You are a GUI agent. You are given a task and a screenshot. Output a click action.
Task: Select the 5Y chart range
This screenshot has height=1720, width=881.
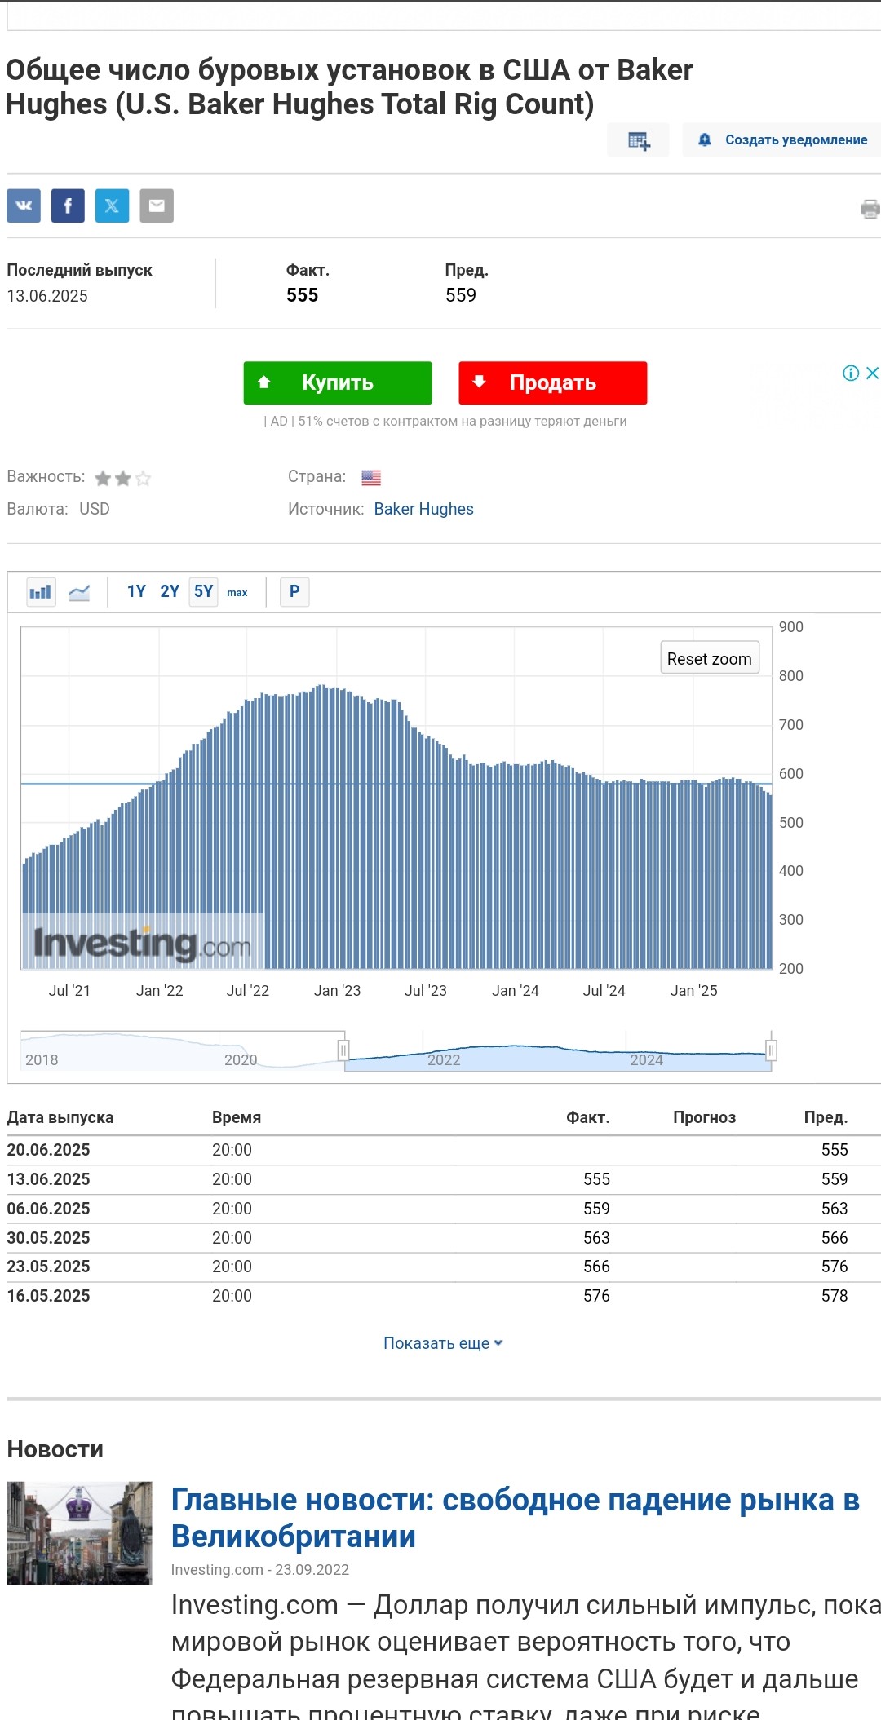tap(203, 591)
